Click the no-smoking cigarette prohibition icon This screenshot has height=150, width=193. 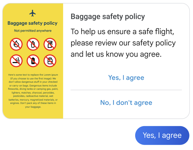click(16, 61)
